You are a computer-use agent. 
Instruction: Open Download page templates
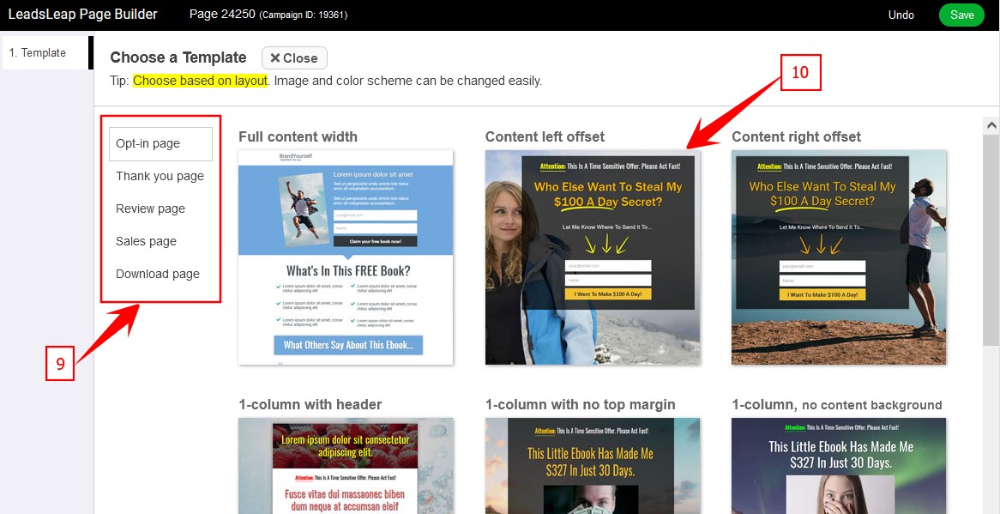pyautogui.click(x=158, y=274)
